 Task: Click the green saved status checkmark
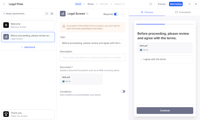coord(151,4)
